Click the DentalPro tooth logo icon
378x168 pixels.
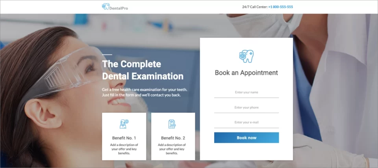tap(106, 7)
